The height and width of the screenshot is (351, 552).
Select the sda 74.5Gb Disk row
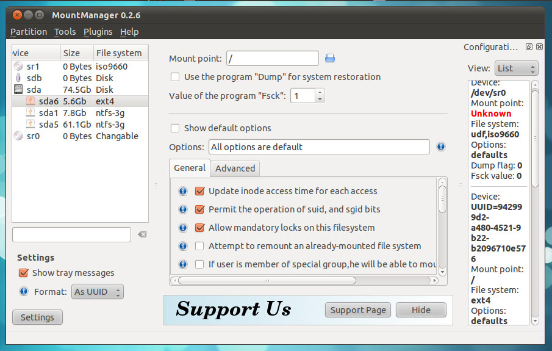coord(81,90)
